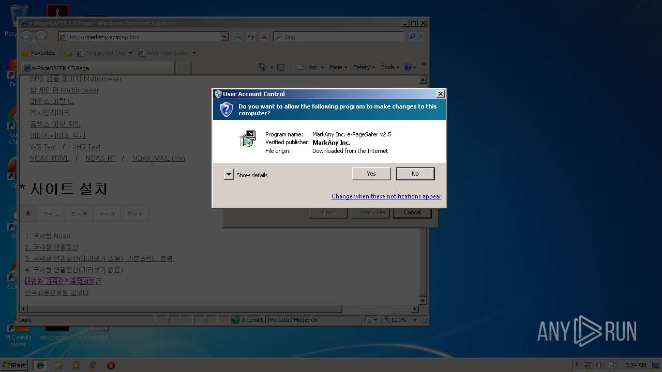Click page vertical scrollbar down arrow
662x372 pixels.
coord(423,301)
